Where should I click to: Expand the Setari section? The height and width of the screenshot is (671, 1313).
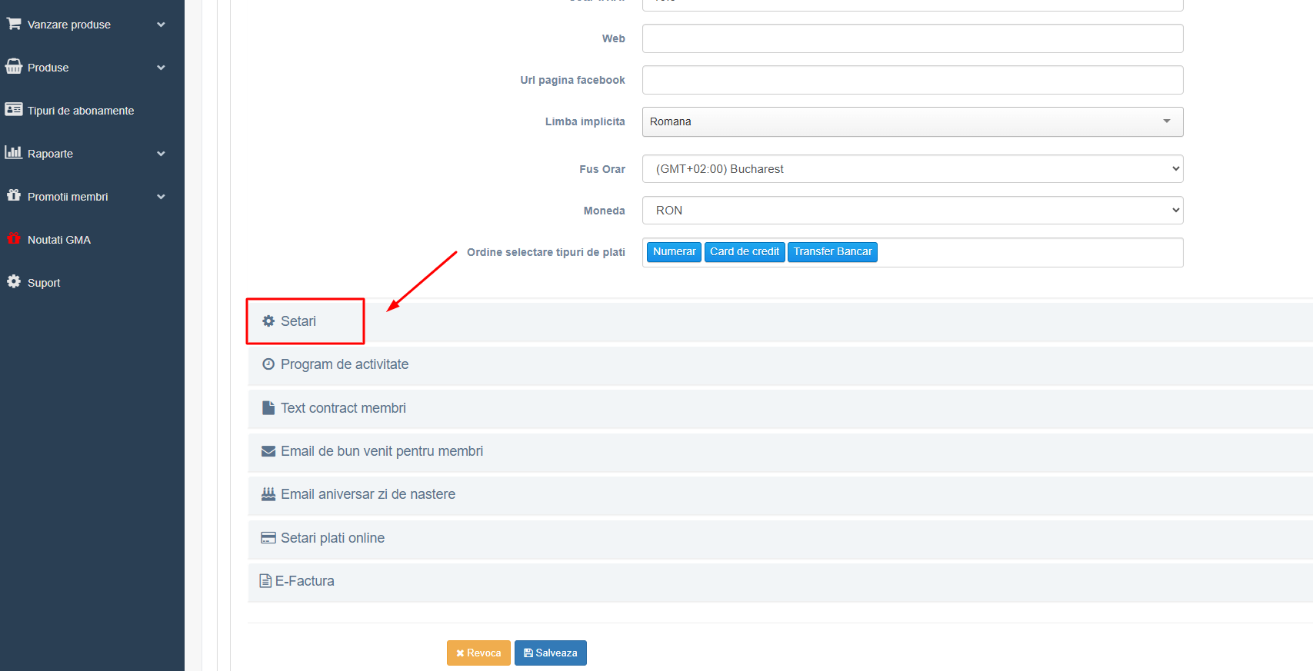click(780, 321)
